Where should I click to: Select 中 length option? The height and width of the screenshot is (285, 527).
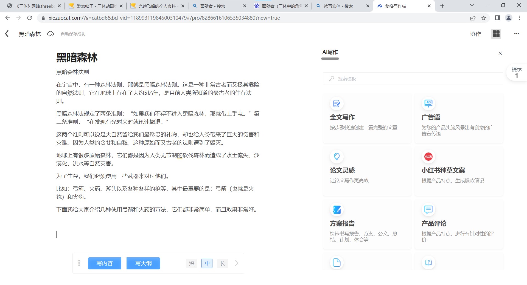point(207,263)
